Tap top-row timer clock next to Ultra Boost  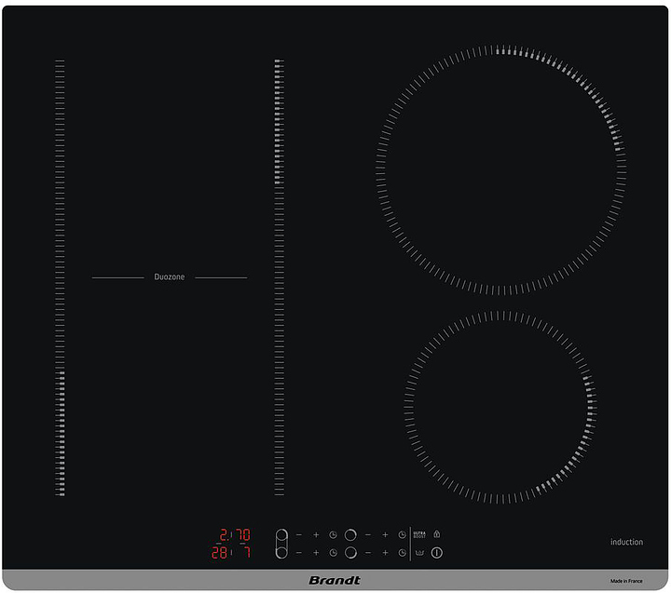[402, 535]
